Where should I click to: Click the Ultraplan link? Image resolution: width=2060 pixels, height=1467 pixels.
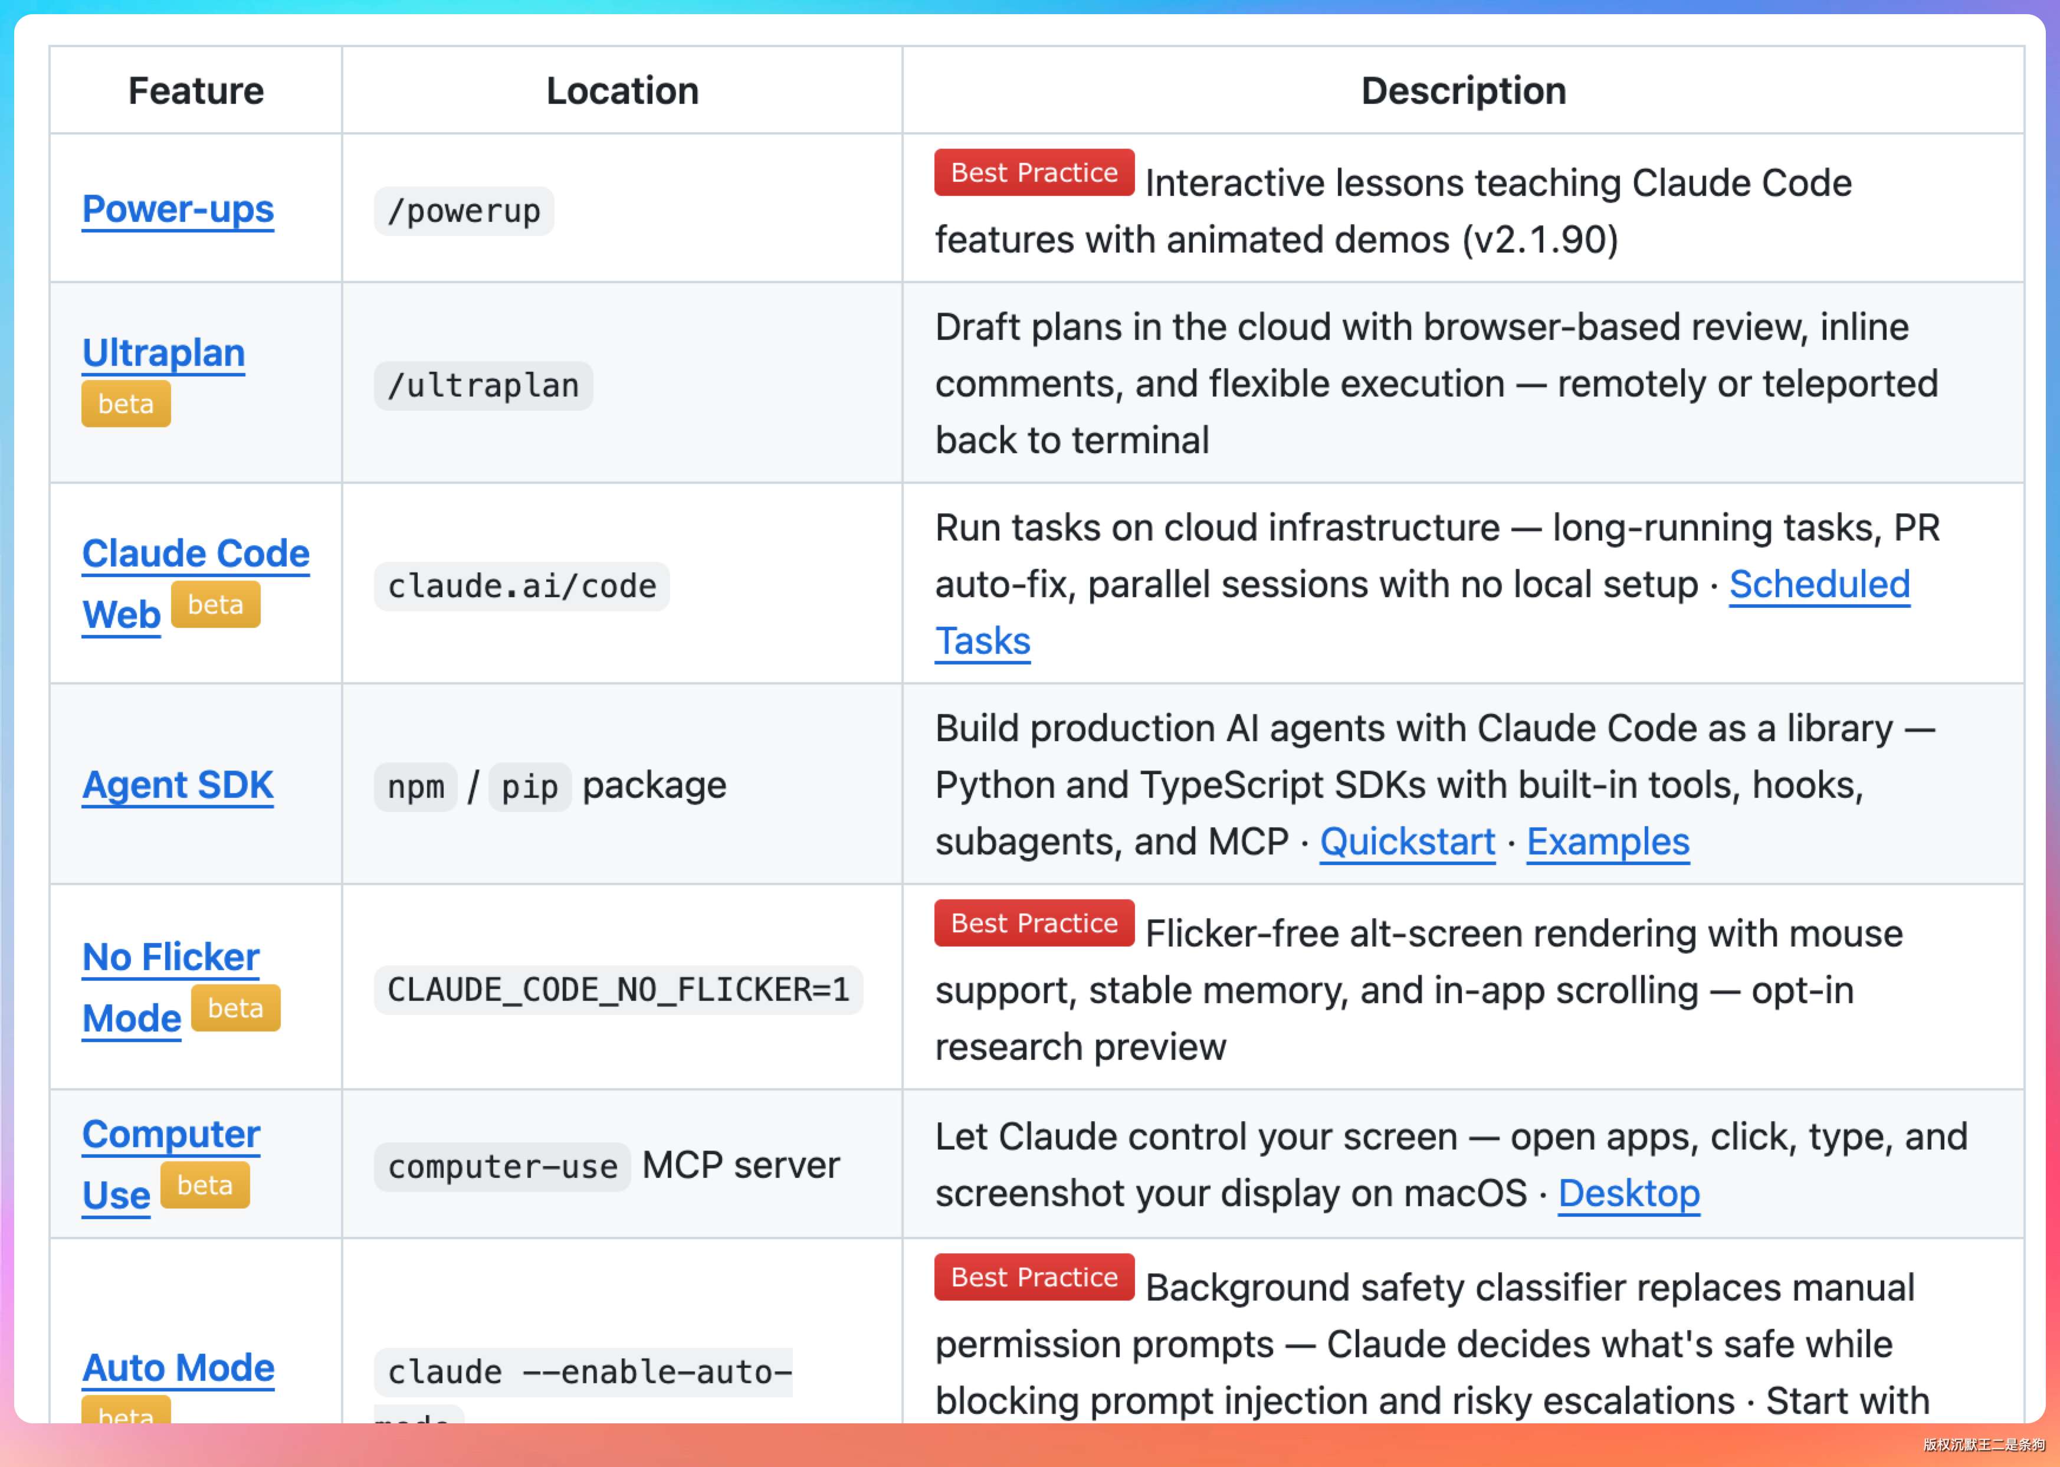point(163,353)
